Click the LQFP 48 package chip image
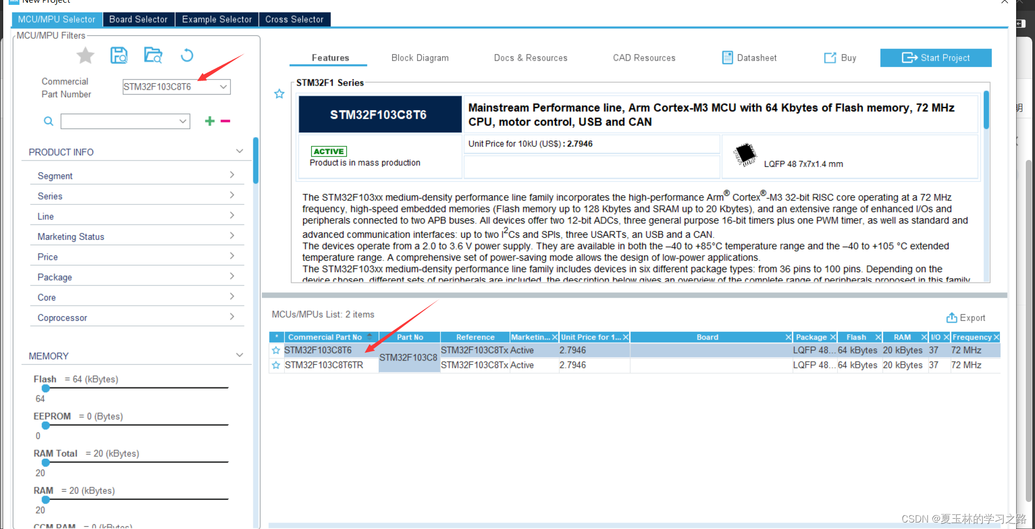The width and height of the screenshot is (1035, 529). [745, 155]
